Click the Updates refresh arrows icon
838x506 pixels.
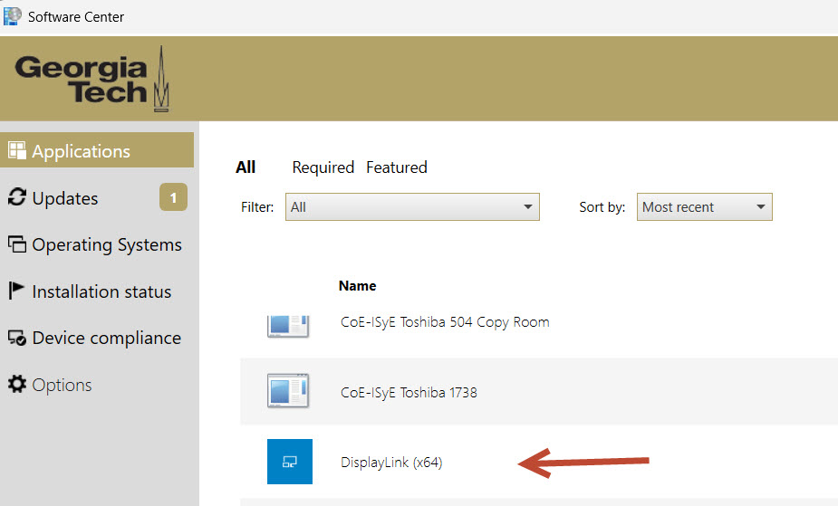point(17,197)
